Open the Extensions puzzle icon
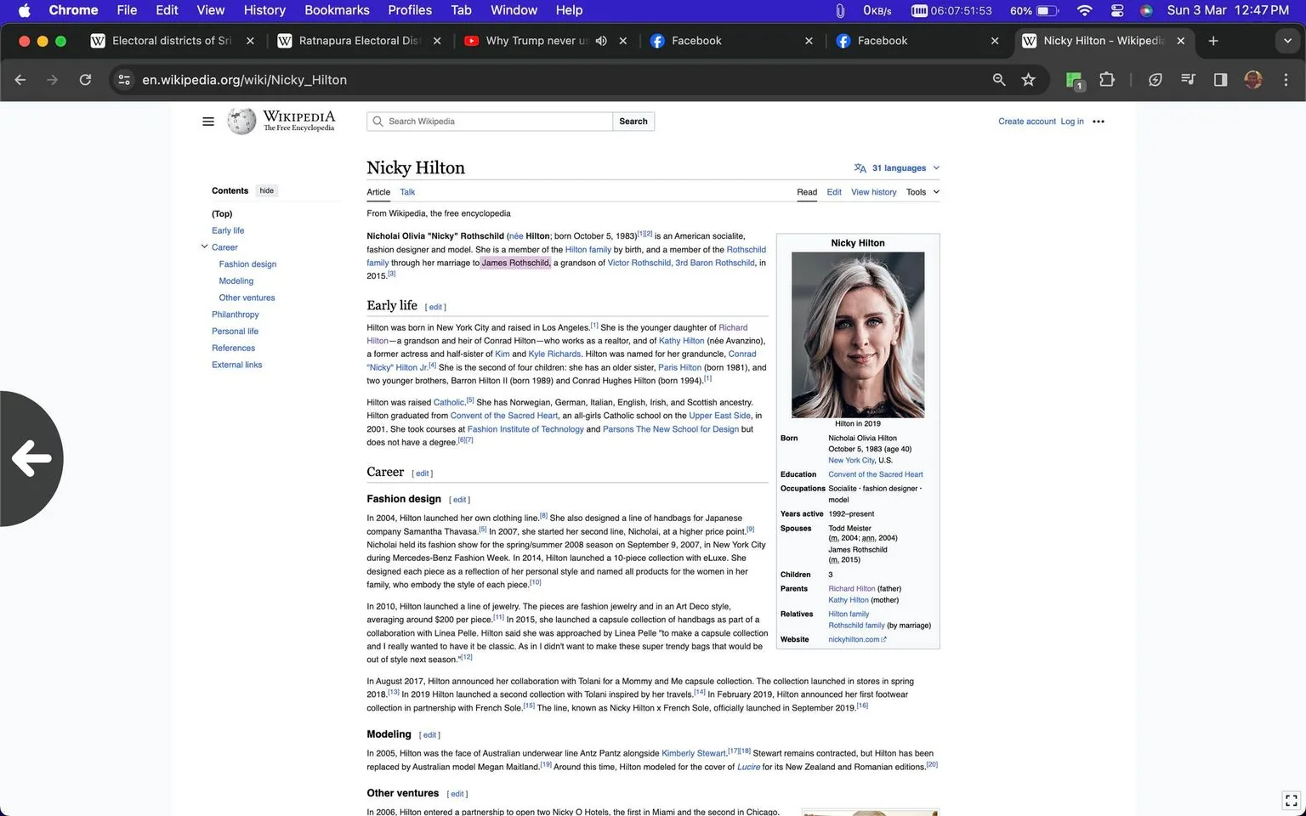 [1106, 80]
